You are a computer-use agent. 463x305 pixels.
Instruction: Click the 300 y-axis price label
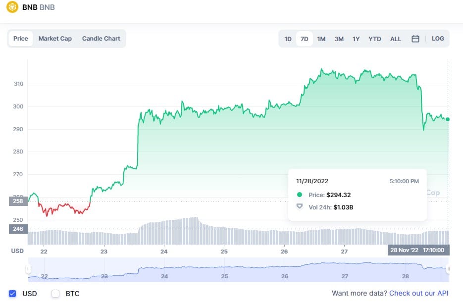tap(18, 106)
